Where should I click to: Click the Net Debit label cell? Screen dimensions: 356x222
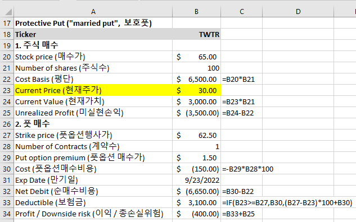tap(93, 191)
